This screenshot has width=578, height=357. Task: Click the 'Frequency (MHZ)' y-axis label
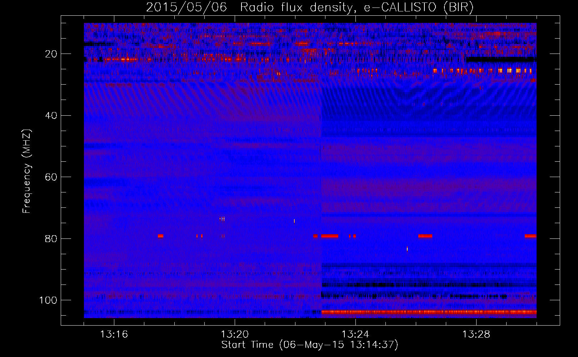27,171
